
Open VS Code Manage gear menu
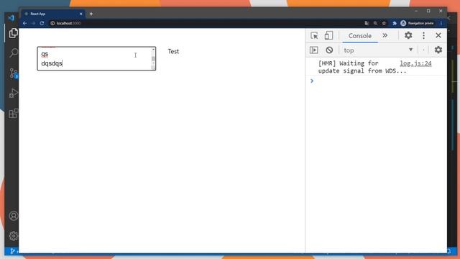point(13,236)
